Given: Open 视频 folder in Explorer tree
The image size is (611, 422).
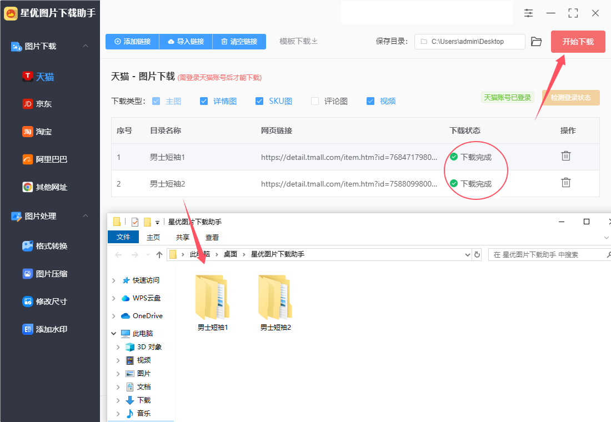Looking at the screenshot, I should tap(138, 360).
